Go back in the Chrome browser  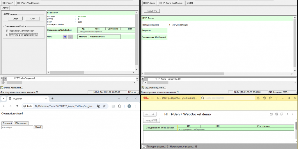pos(4,106)
